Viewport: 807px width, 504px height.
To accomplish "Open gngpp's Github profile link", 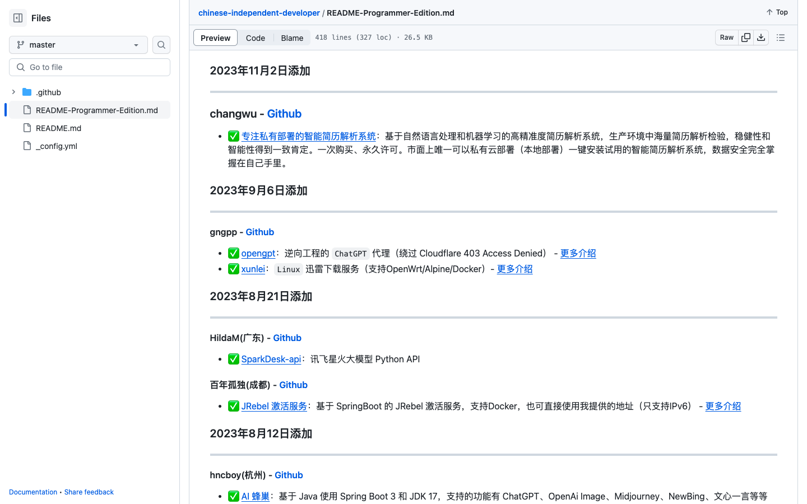I will pos(259,232).
